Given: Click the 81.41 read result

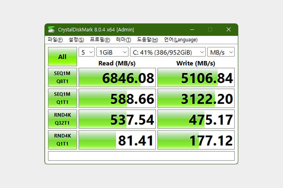Looking at the screenshot, I should 117,140.
